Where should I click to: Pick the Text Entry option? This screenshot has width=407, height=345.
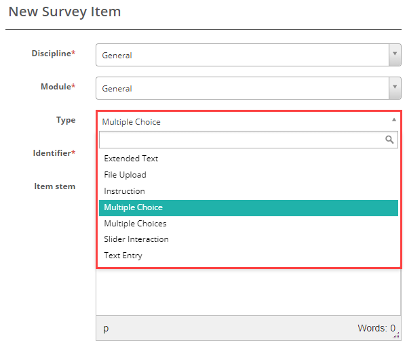123,256
